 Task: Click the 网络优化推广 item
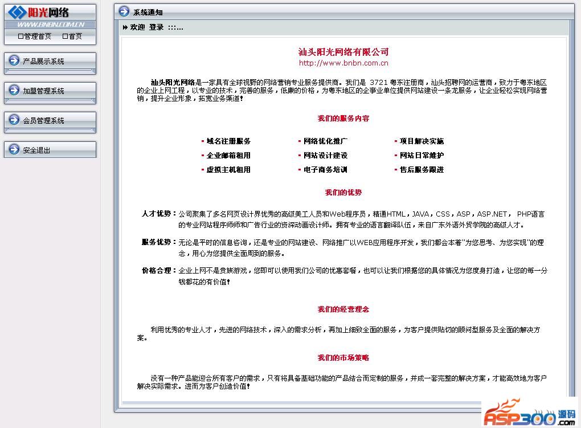click(325, 141)
